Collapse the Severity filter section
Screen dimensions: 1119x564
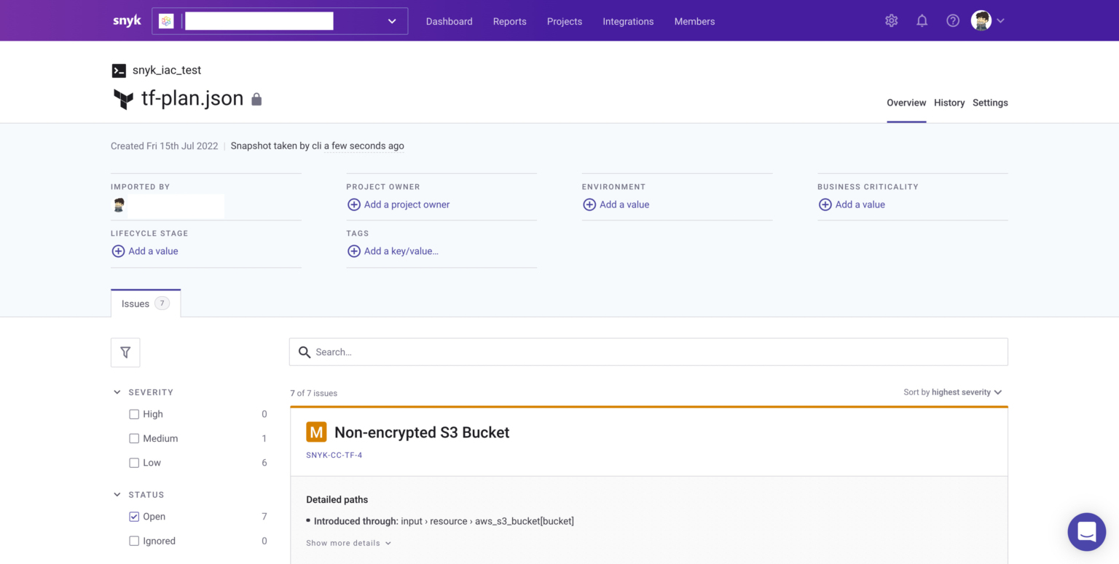[x=117, y=392]
